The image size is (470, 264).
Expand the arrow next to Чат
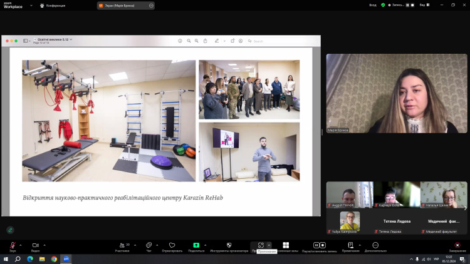click(x=157, y=245)
